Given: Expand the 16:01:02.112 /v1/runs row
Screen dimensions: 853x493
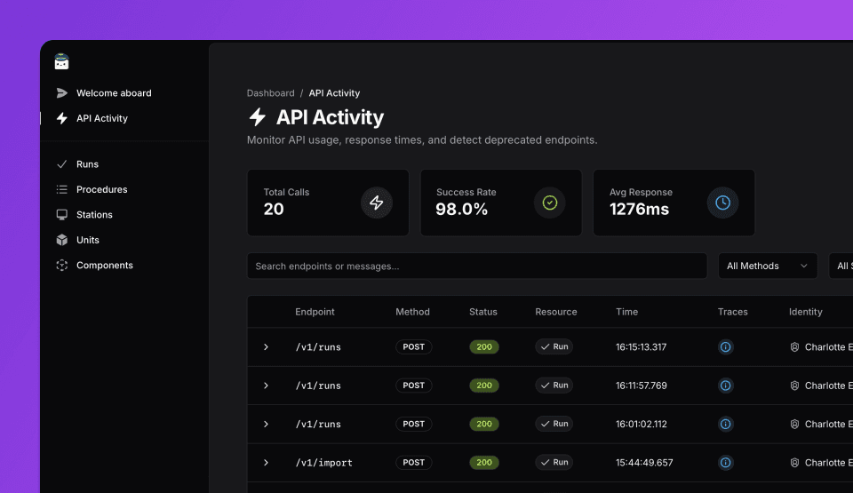Looking at the screenshot, I should pyautogui.click(x=266, y=425).
